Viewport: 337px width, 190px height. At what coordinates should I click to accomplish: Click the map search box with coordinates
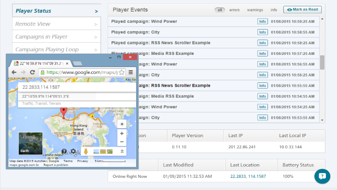pyautogui.click(x=77, y=87)
